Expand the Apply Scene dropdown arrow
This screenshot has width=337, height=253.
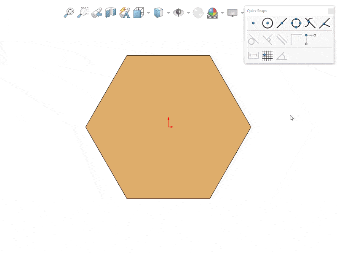click(222, 13)
